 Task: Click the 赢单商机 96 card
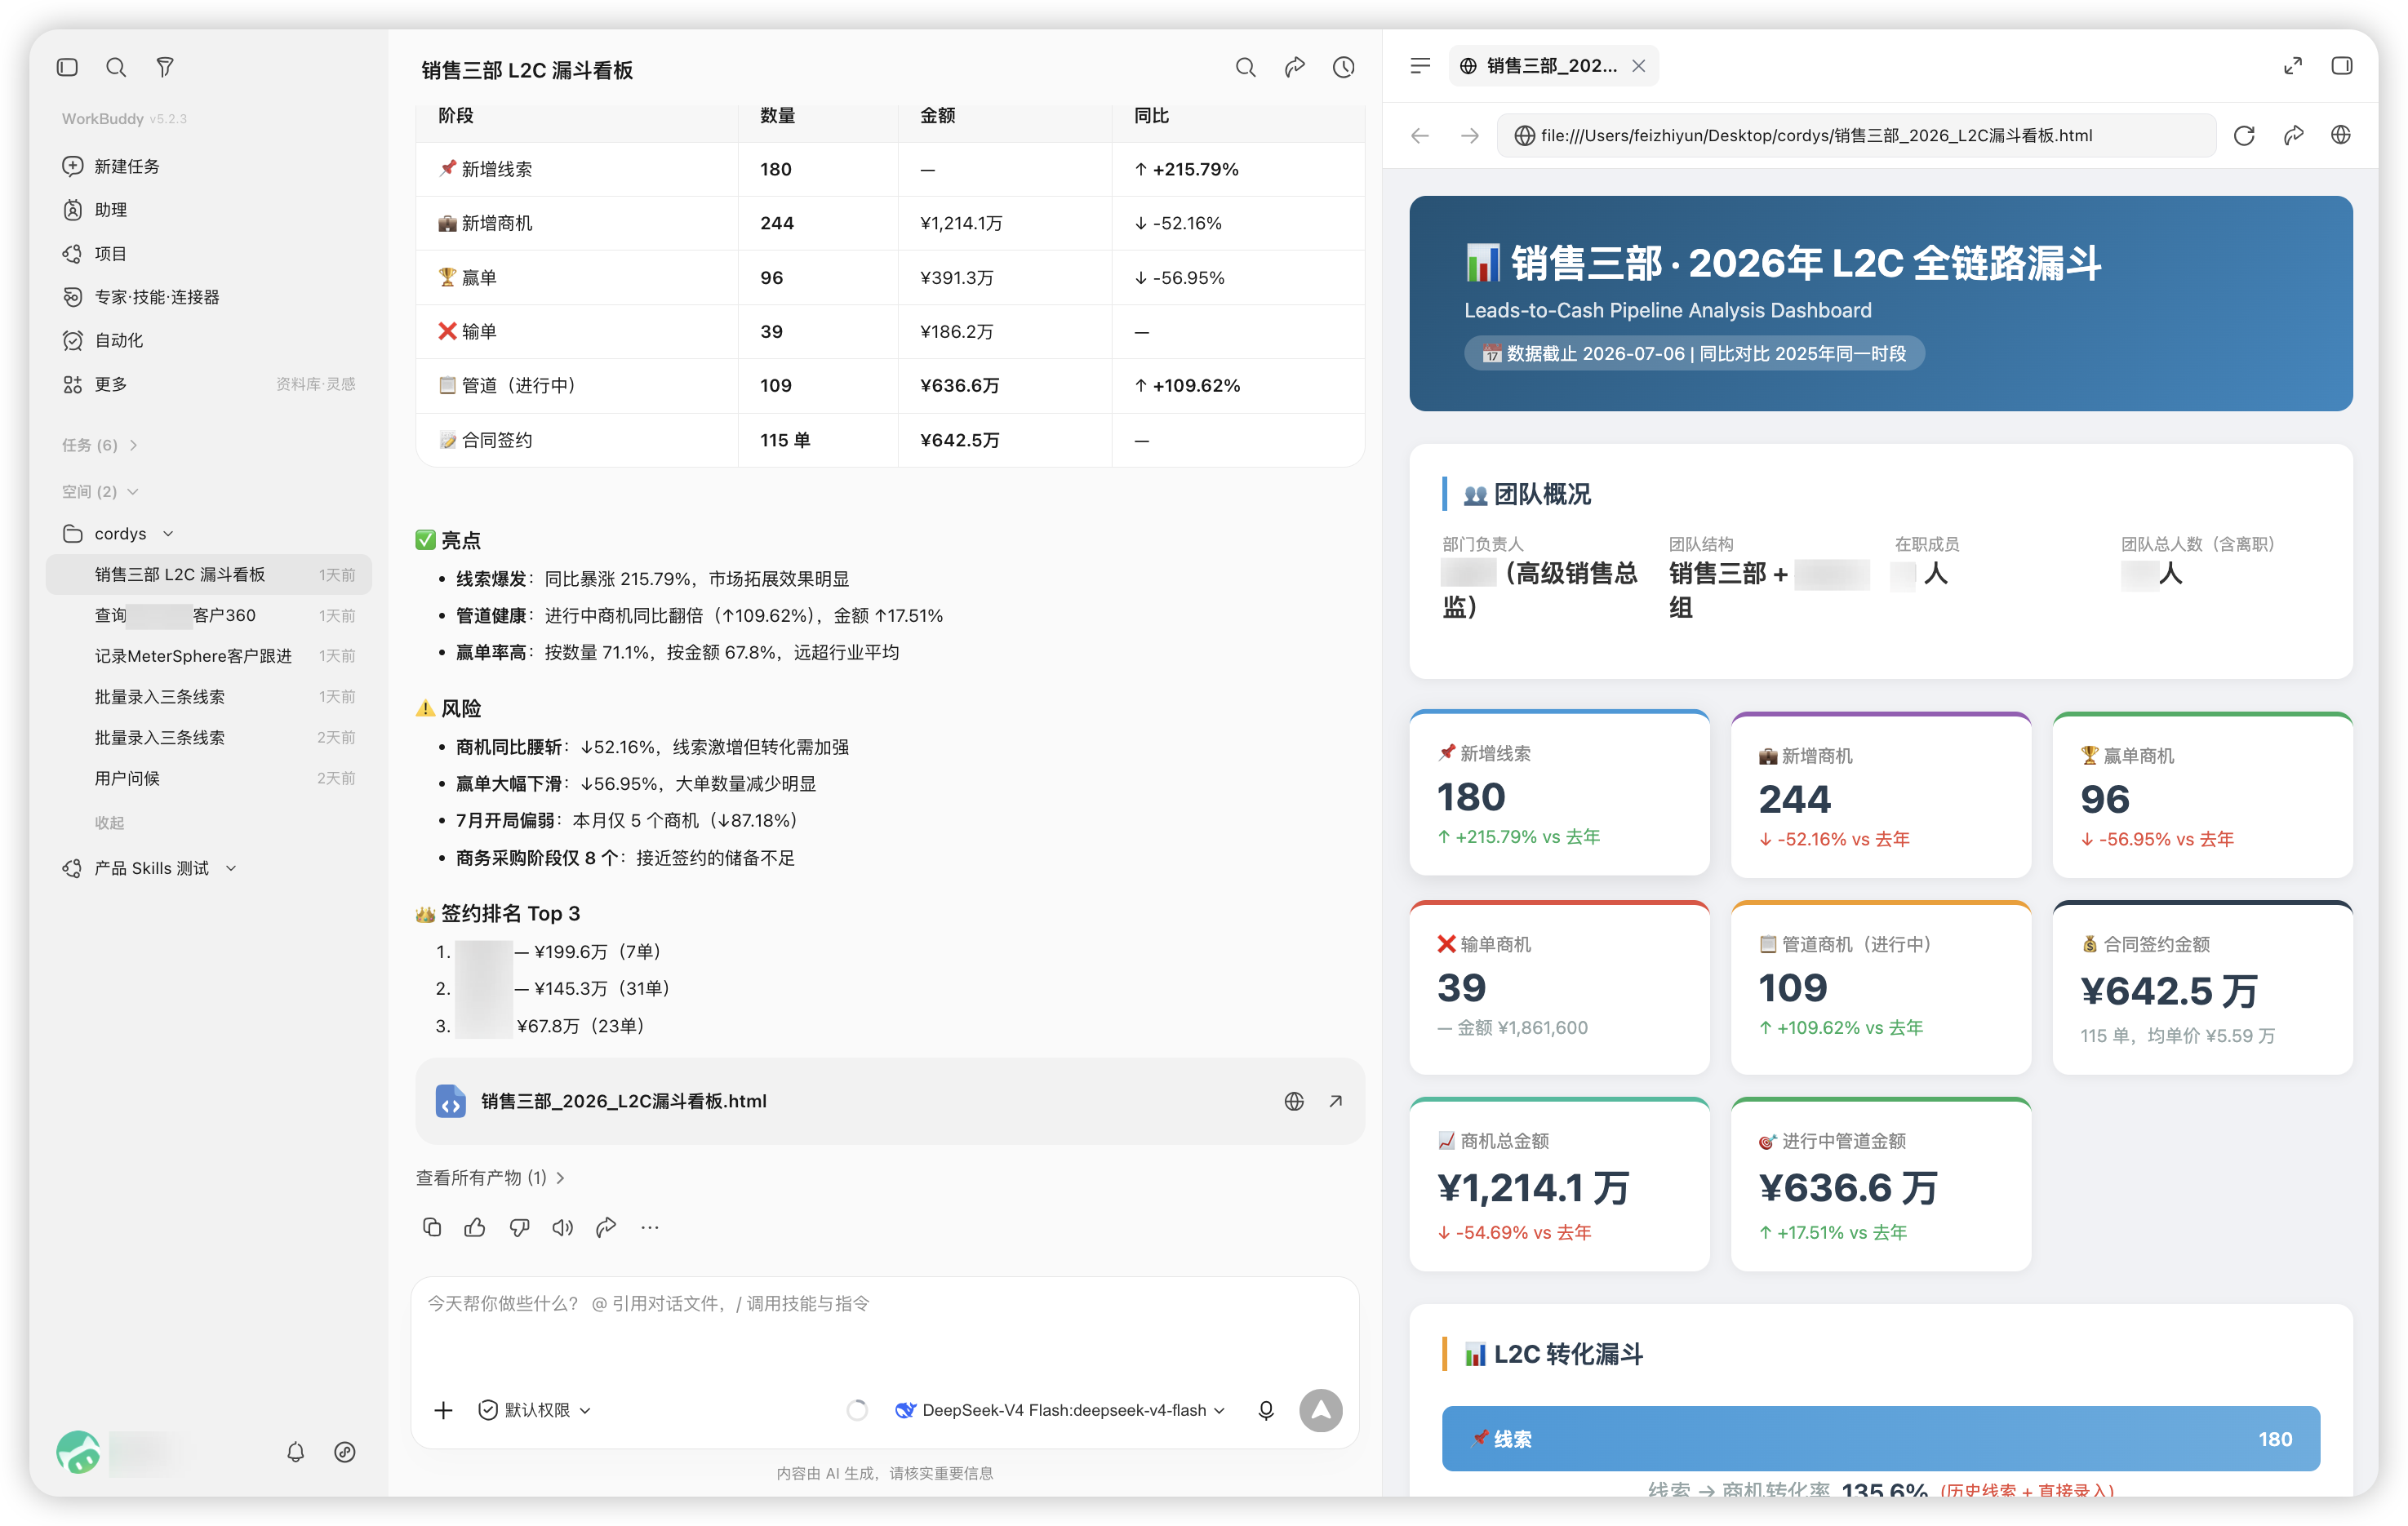pyautogui.click(x=2202, y=795)
